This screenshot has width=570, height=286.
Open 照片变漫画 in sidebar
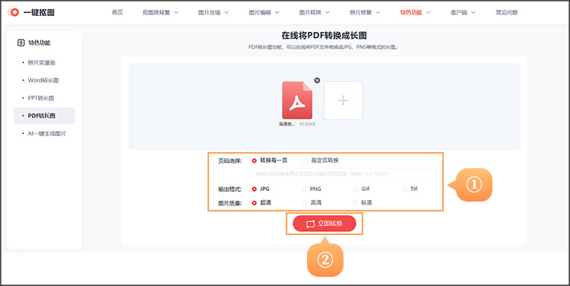coord(42,62)
